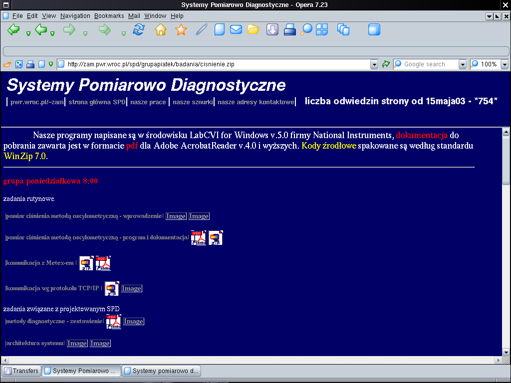The height and width of the screenshot is (383, 511).
Task: Click the green Back arrow button
Action: 13,29
